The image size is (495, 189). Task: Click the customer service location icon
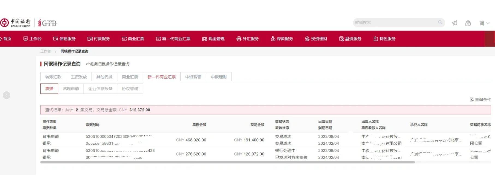[x=468, y=23]
